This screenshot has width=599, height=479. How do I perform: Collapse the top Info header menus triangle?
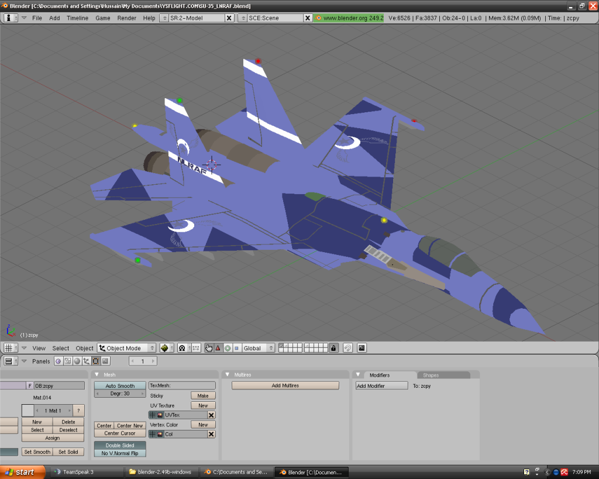(x=23, y=18)
